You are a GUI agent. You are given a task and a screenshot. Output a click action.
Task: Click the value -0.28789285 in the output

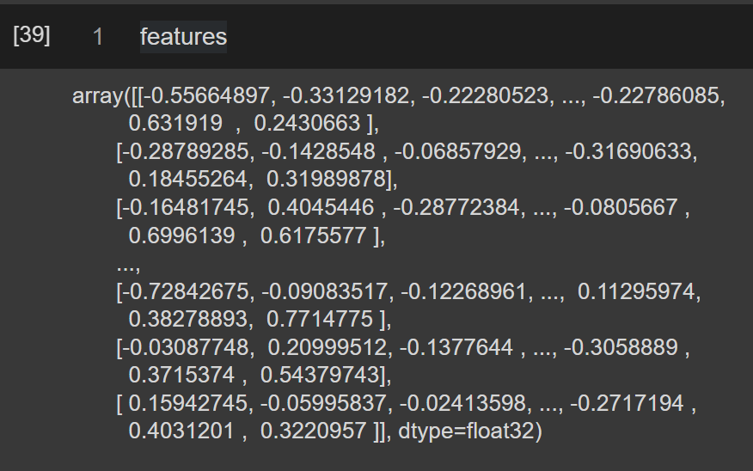tap(186, 151)
